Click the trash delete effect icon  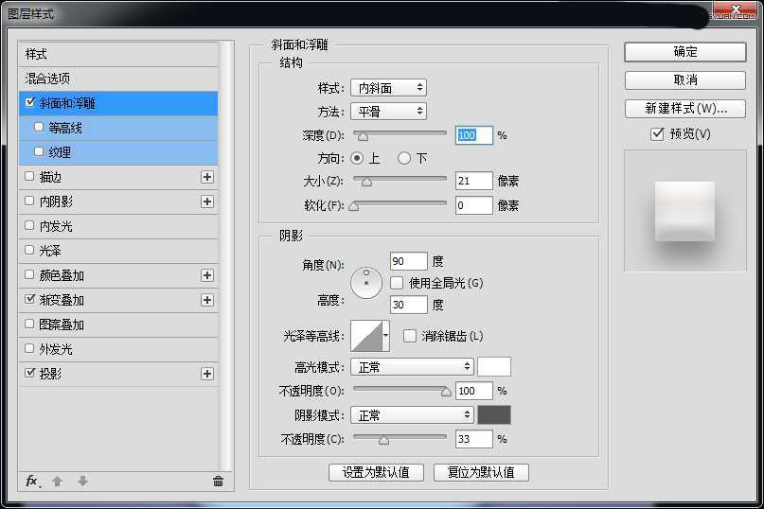(x=218, y=481)
